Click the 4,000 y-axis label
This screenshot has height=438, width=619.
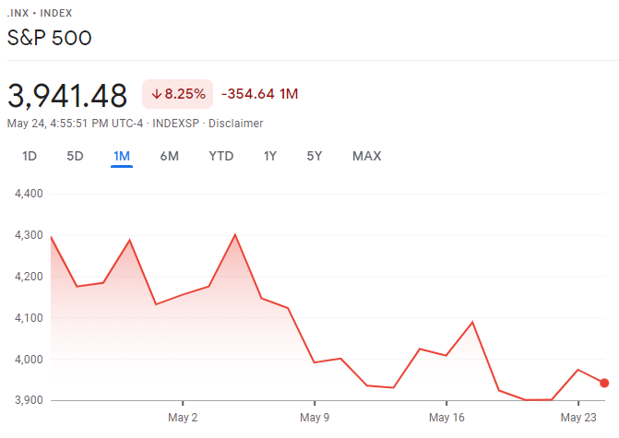[29, 360]
